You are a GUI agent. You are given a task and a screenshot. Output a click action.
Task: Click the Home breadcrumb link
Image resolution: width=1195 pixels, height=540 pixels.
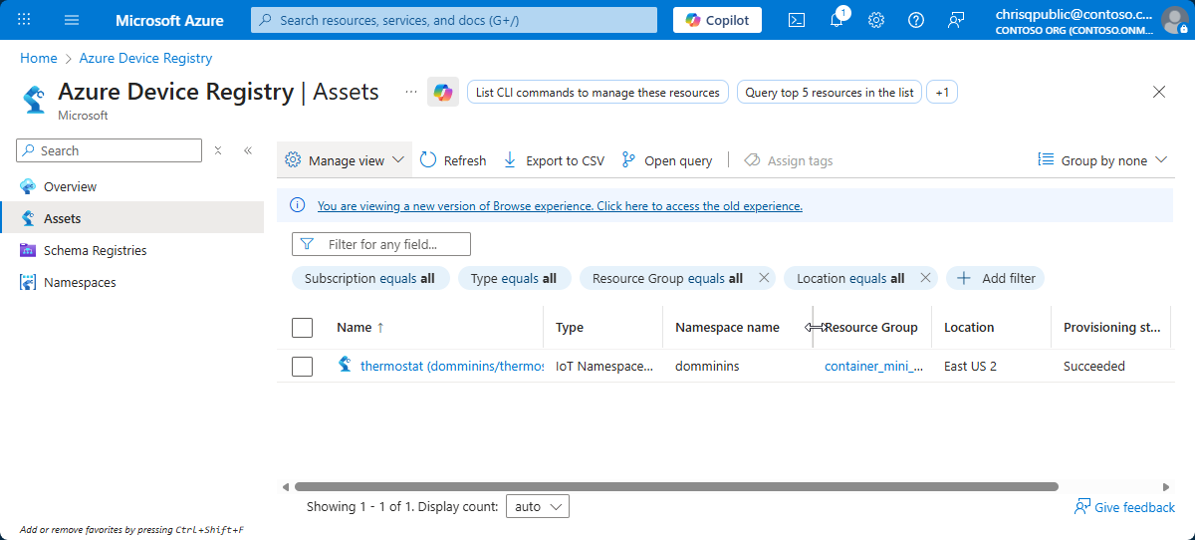[x=39, y=59]
